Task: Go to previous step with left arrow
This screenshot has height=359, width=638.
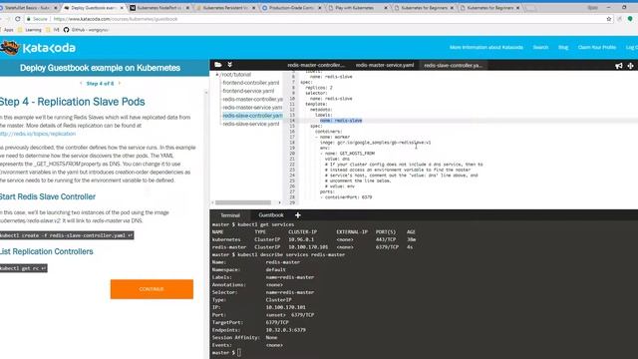Action: 81,84
